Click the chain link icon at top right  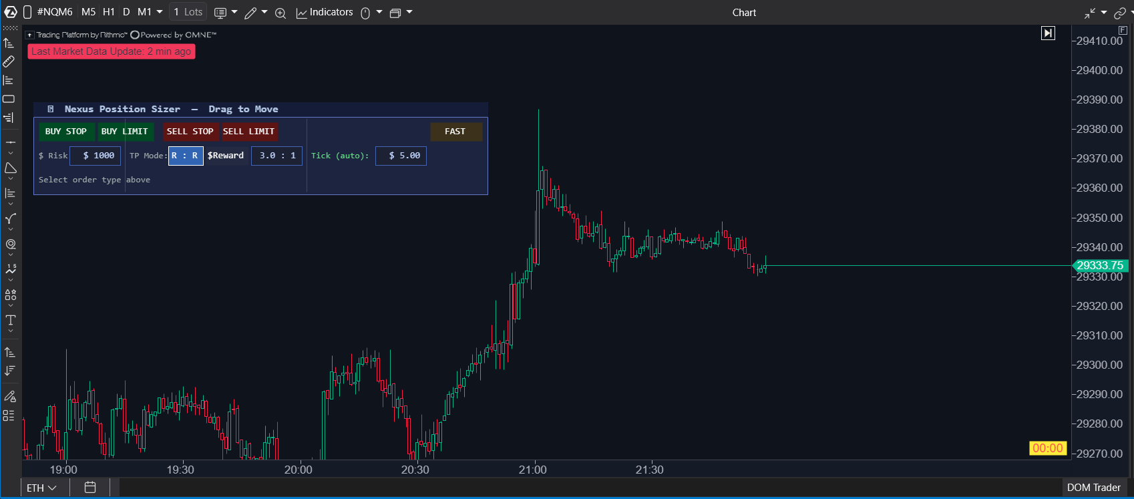click(1120, 13)
